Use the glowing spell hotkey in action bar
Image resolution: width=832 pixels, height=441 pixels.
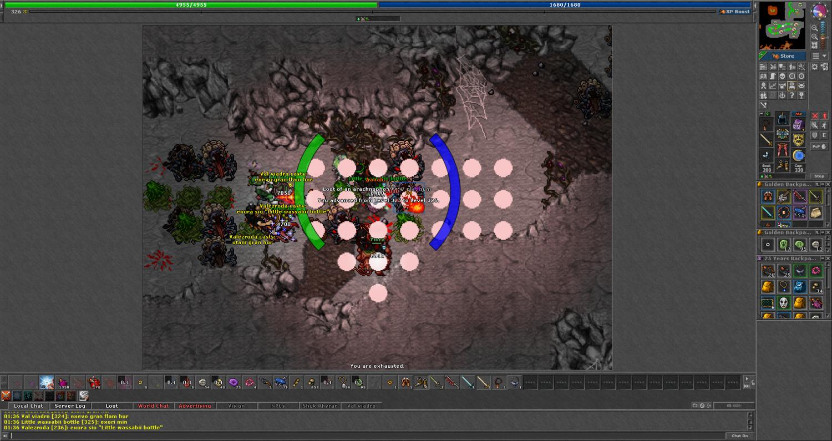47,382
